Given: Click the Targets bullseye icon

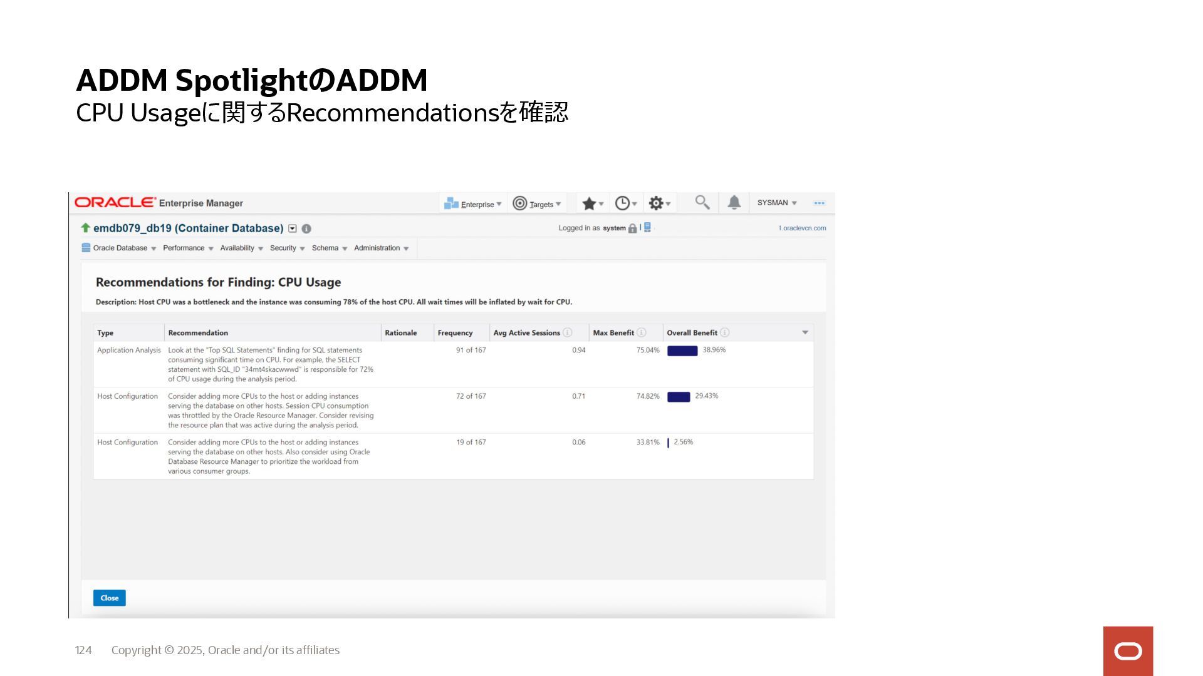Looking at the screenshot, I should click(519, 203).
